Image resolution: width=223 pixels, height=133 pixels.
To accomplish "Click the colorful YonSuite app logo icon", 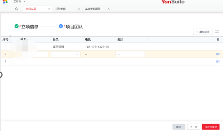I will 5,2.
